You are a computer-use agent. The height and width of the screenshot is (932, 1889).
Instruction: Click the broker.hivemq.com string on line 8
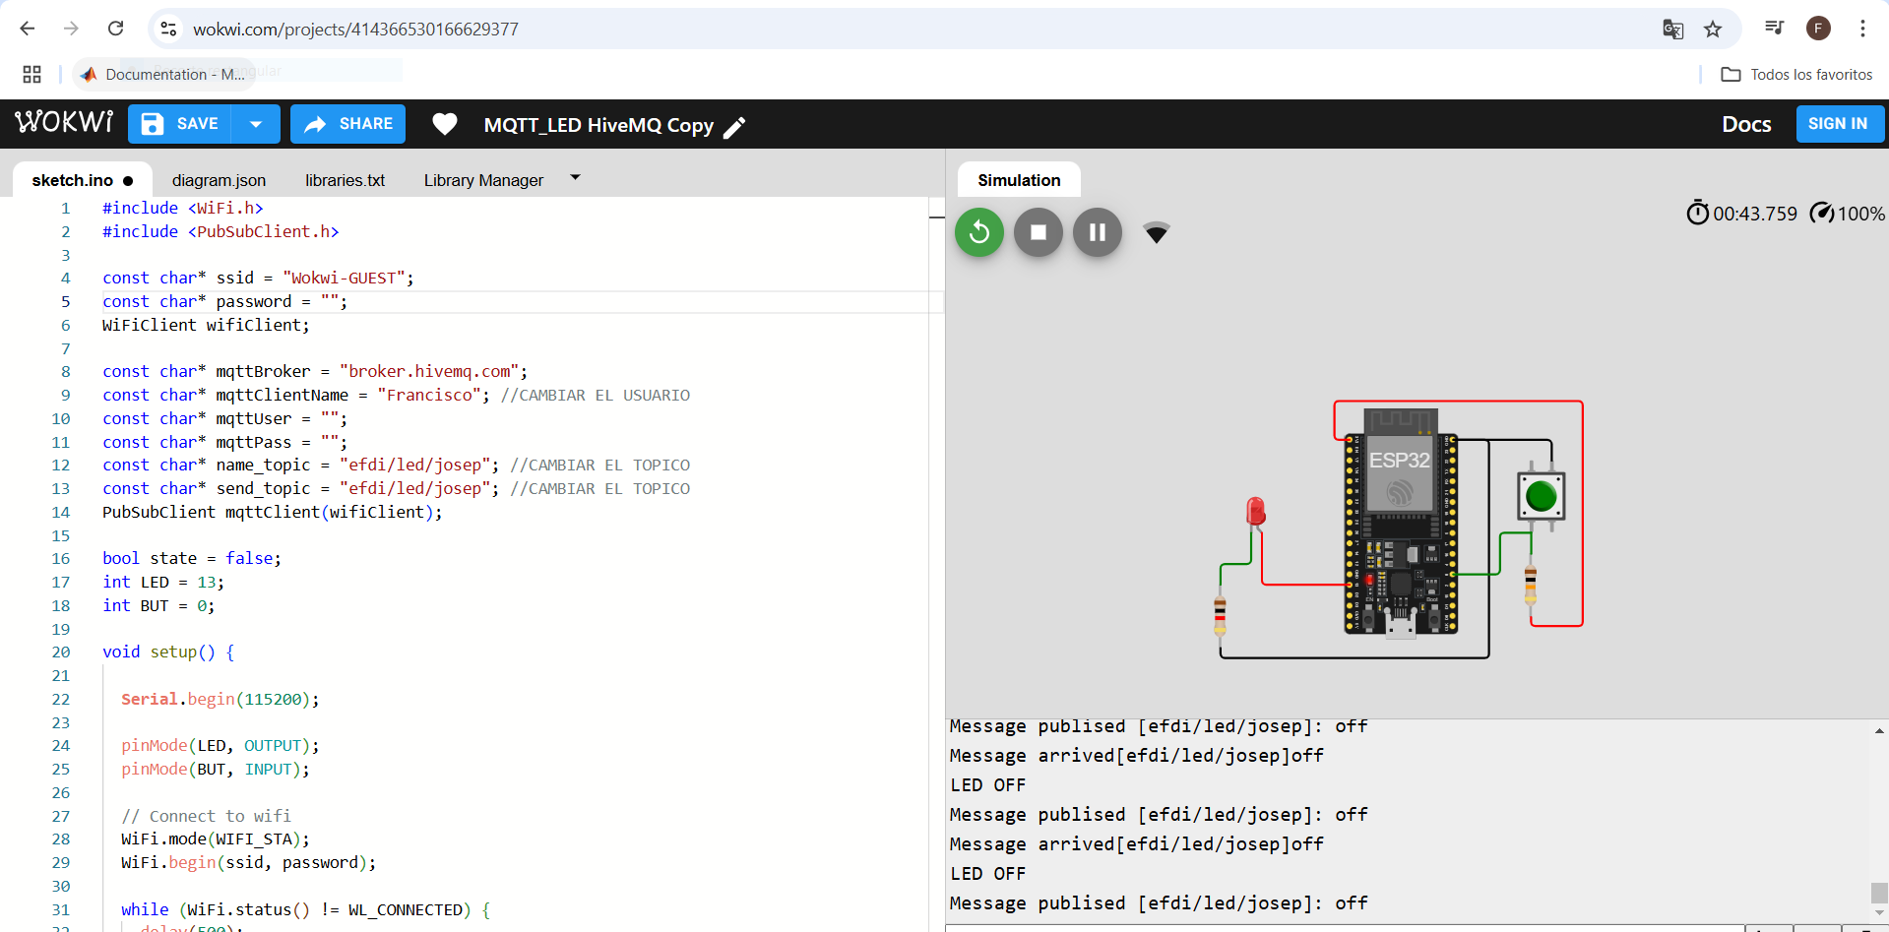pyautogui.click(x=429, y=371)
